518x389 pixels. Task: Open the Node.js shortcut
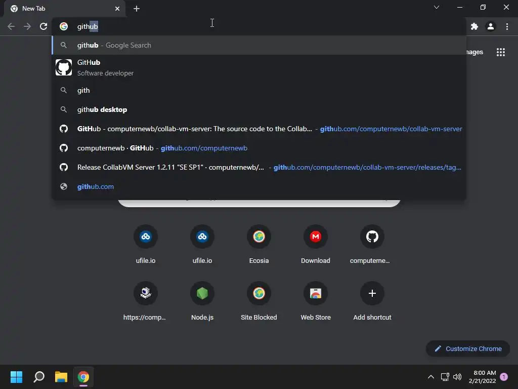point(202,301)
